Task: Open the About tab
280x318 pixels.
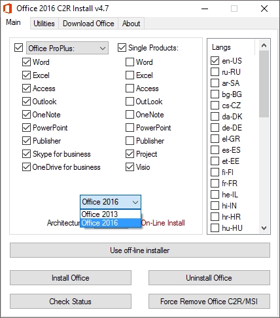Action: coord(131,24)
